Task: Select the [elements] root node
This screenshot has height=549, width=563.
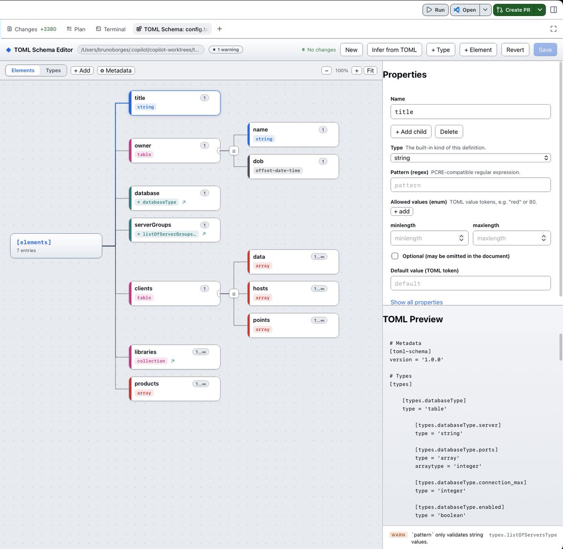Action: click(56, 246)
